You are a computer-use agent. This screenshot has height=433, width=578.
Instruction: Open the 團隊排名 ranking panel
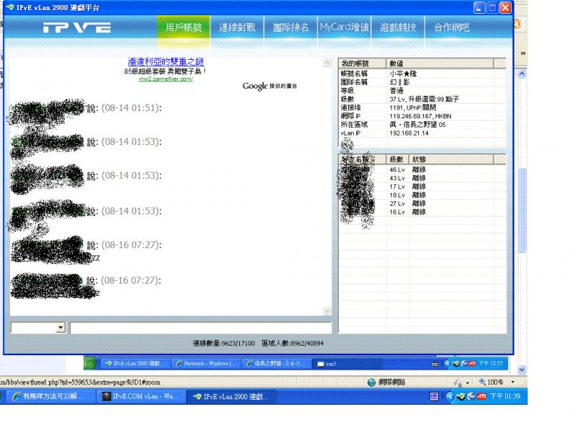(291, 29)
